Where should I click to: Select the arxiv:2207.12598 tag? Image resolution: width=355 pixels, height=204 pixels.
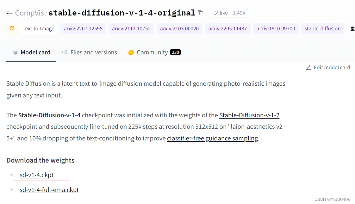[83, 29]
